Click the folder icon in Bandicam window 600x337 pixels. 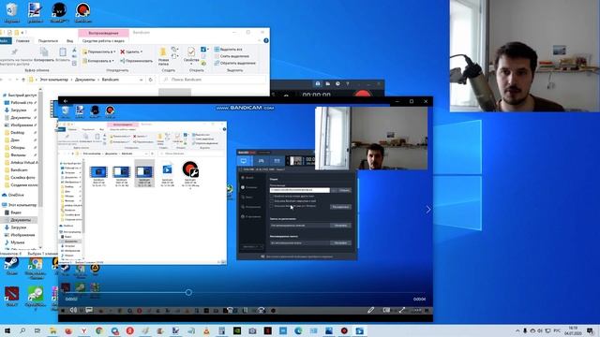(x=327, y=83)
